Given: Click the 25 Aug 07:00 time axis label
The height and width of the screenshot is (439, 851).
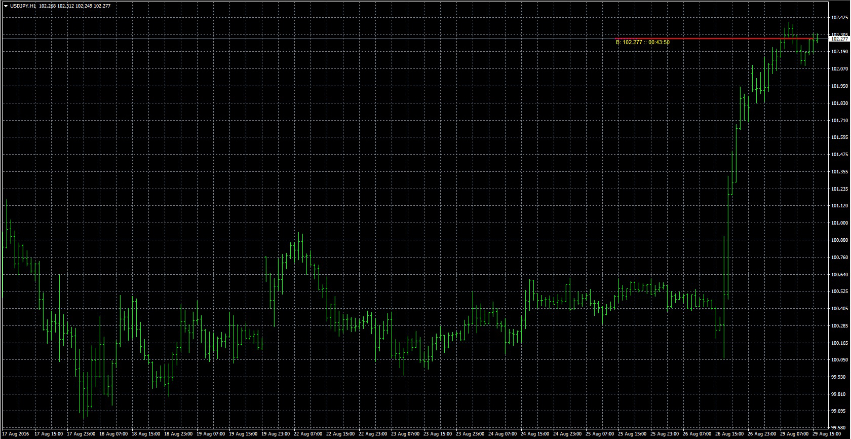Looking at the screenshot, I should click(600, 434).
